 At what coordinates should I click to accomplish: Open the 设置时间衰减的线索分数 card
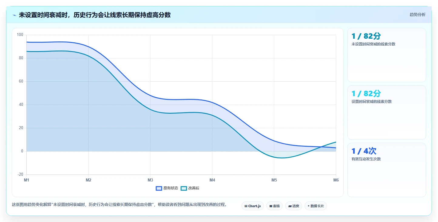pyautogui.click(x=386, y=113)
